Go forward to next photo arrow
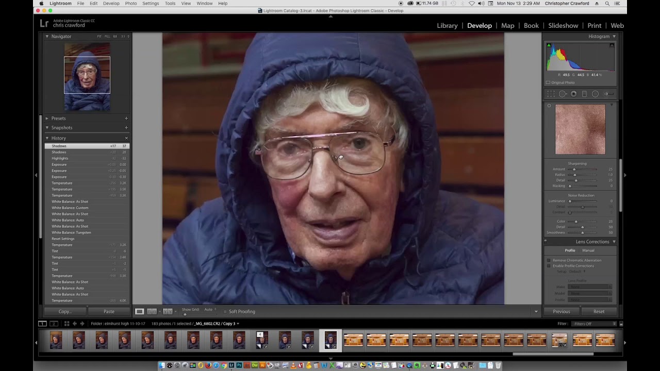Viewport: 660px width, 371px height. (x=82, y=324)
